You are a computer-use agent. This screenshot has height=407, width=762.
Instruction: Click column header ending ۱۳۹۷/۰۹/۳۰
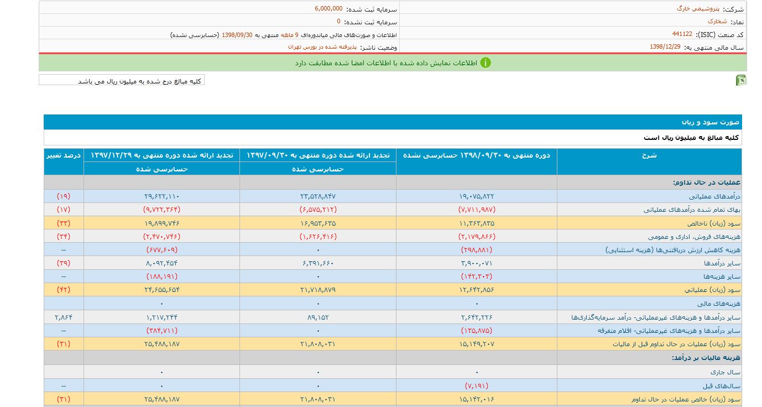point(317,155)
